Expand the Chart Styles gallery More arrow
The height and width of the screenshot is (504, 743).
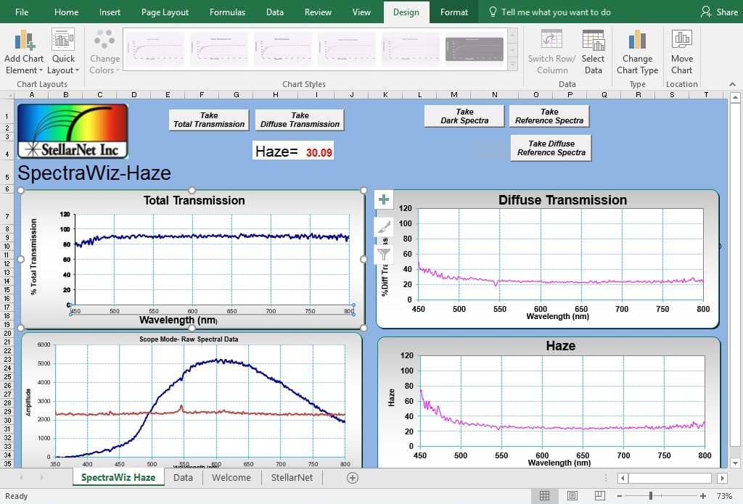[513, 64]
